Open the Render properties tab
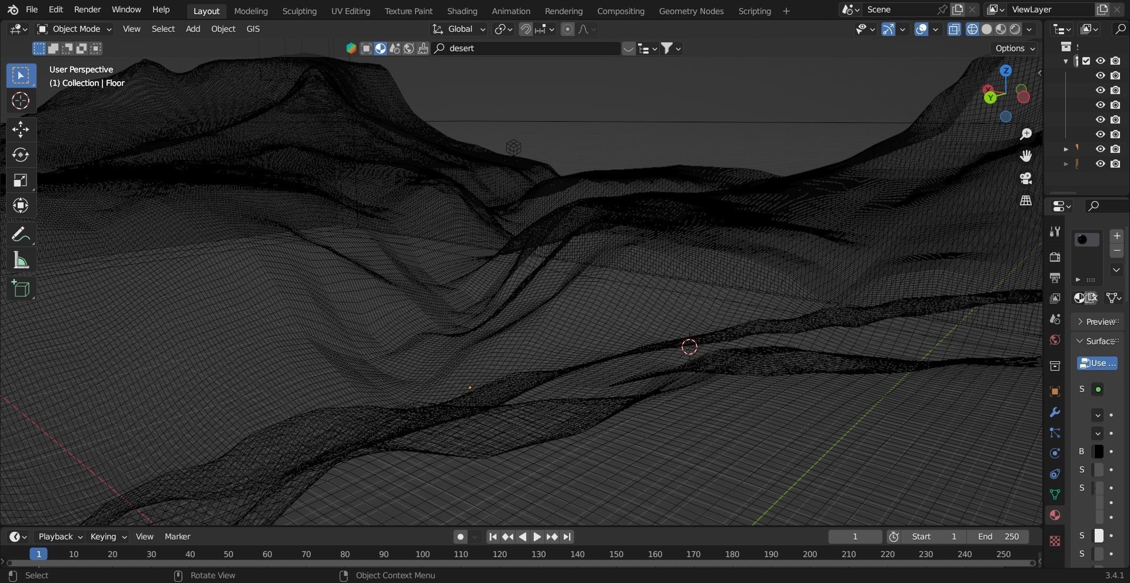 [1055, 257]
